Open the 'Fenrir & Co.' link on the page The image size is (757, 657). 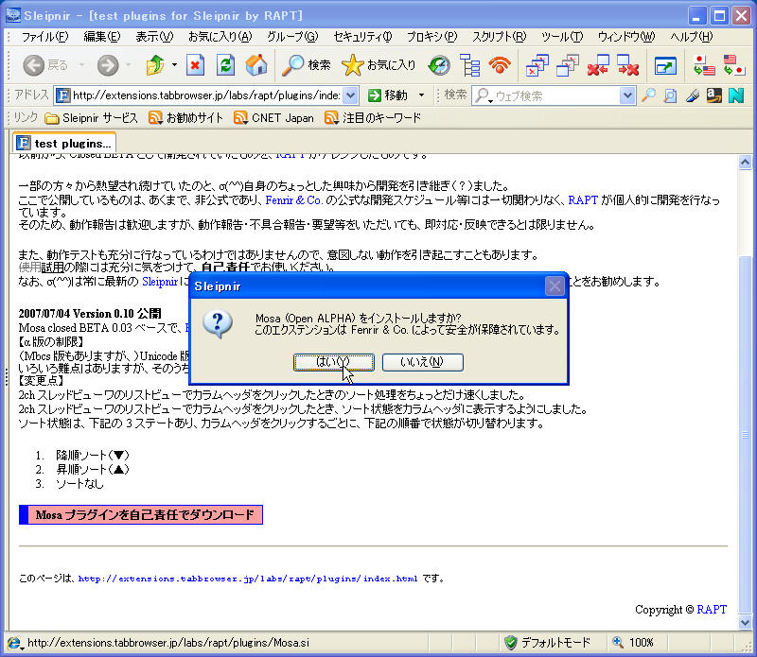pyautogui.click(x=293, y=200)
